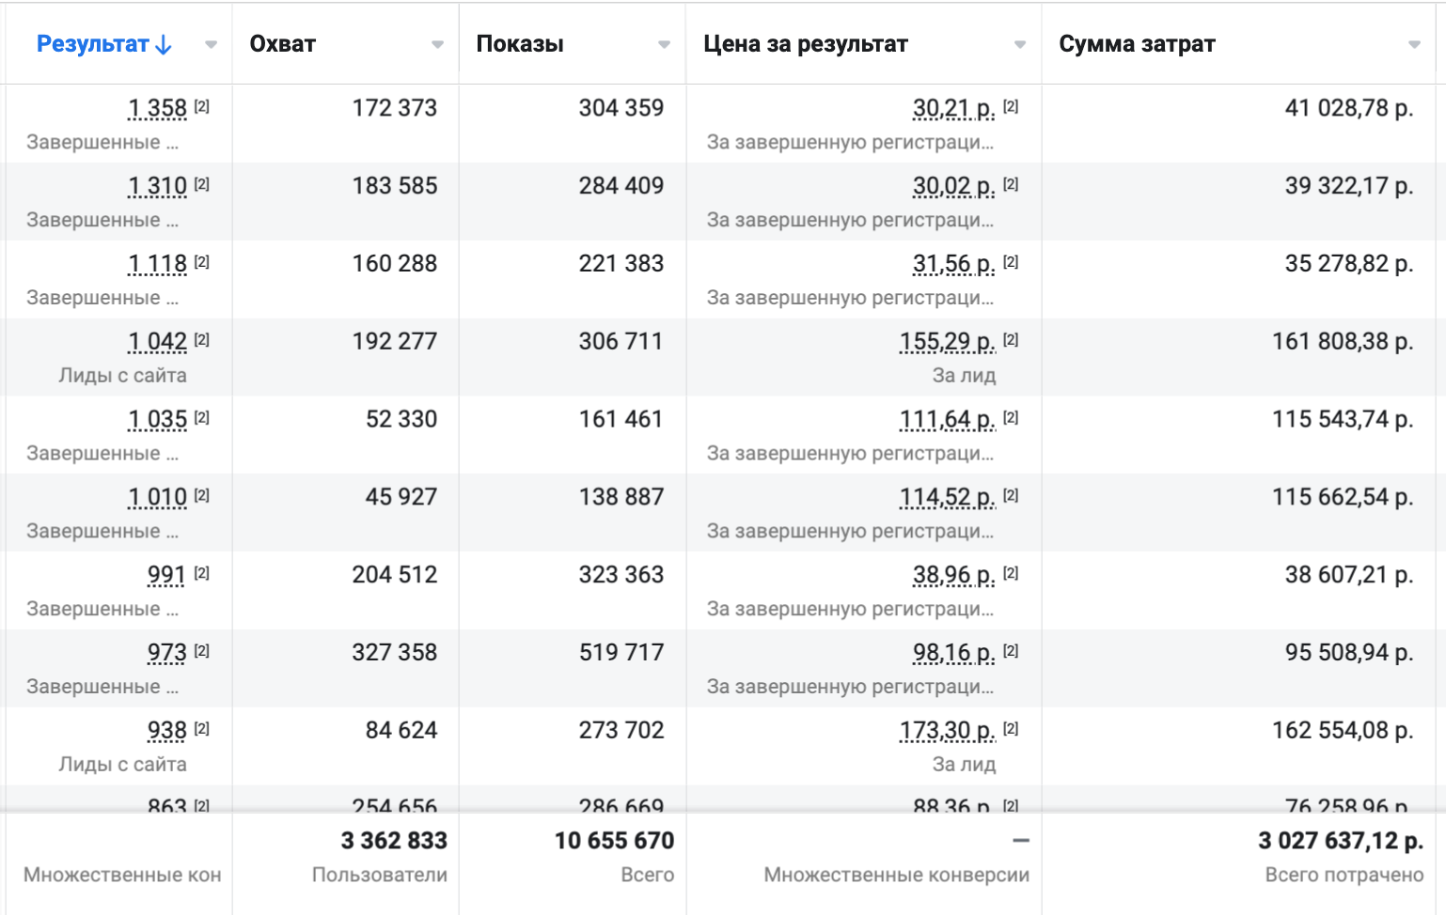Click the [2] footnote icon next to 1 042
This screenshot has width=1446, height=915.
[202, 339]
